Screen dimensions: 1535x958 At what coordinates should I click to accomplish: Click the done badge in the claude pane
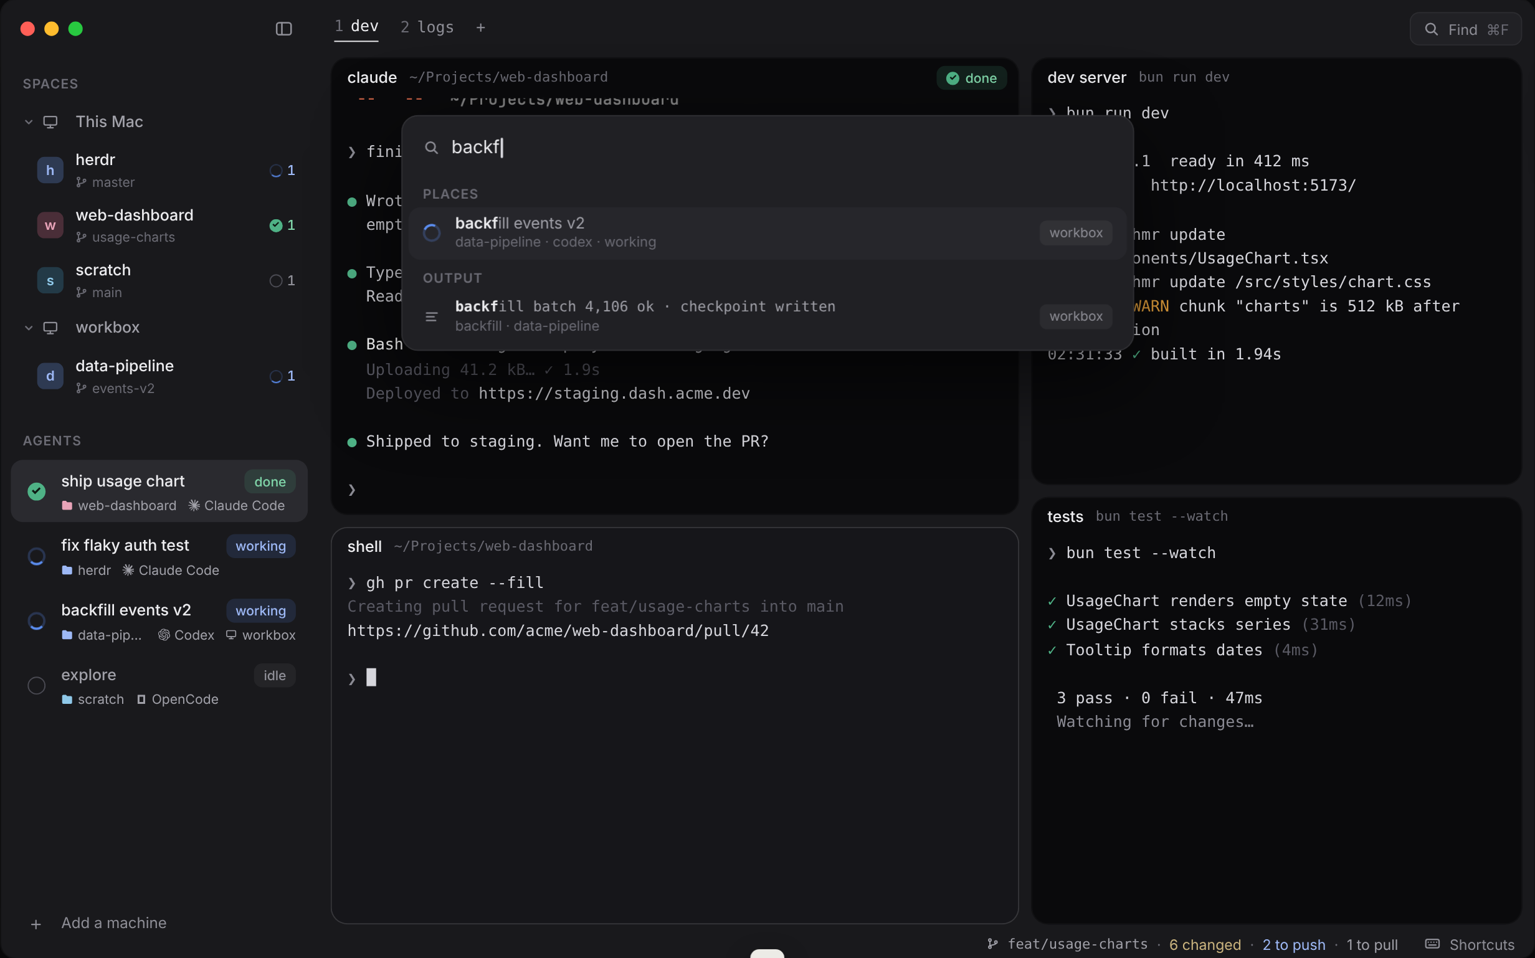(x=971, y=78)
